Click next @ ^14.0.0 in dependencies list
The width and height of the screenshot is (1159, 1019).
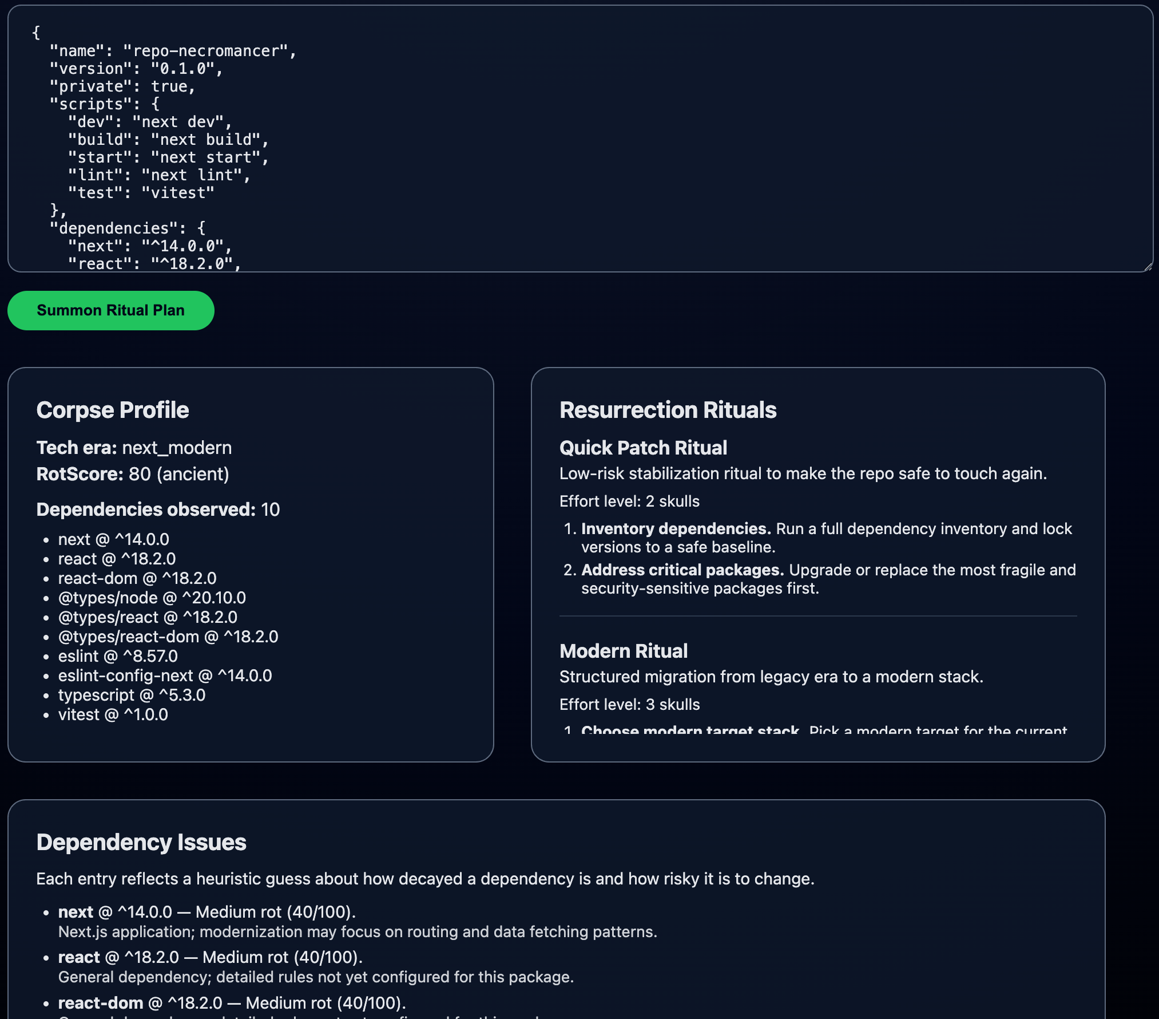(x=113, y=539)
